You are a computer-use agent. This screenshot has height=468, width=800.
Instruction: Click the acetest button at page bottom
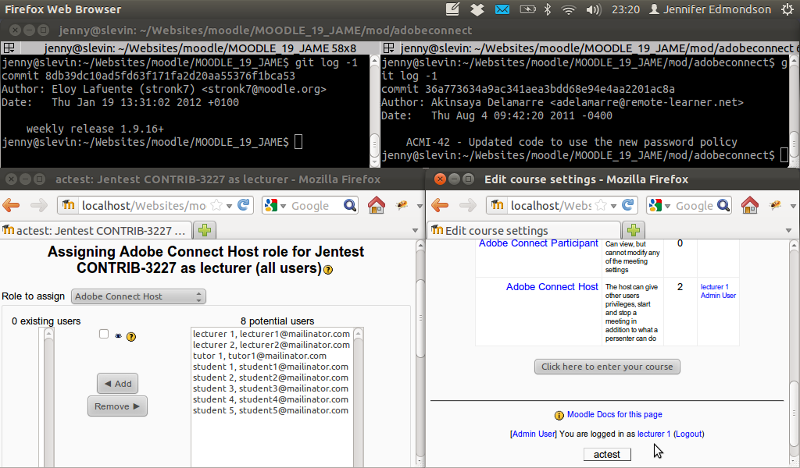point(607,454)
